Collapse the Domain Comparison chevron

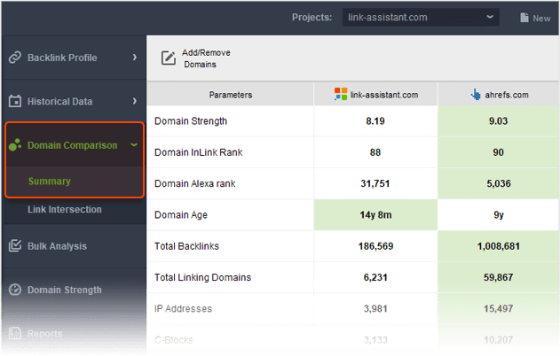pos(134,144)
